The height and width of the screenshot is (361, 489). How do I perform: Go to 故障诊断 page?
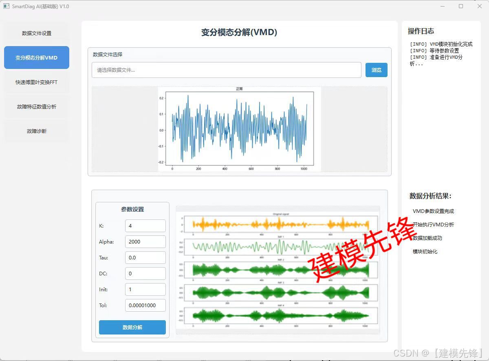(x=37, y=131)
